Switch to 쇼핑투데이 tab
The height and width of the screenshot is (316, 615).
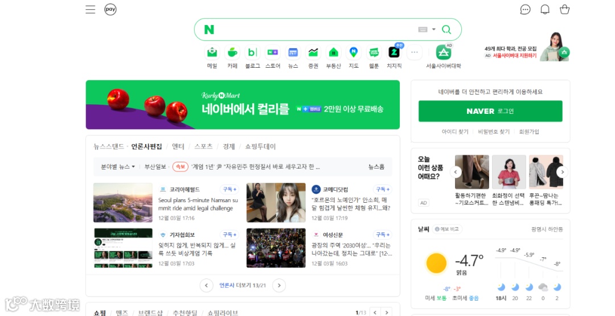[x=260, y=146]
